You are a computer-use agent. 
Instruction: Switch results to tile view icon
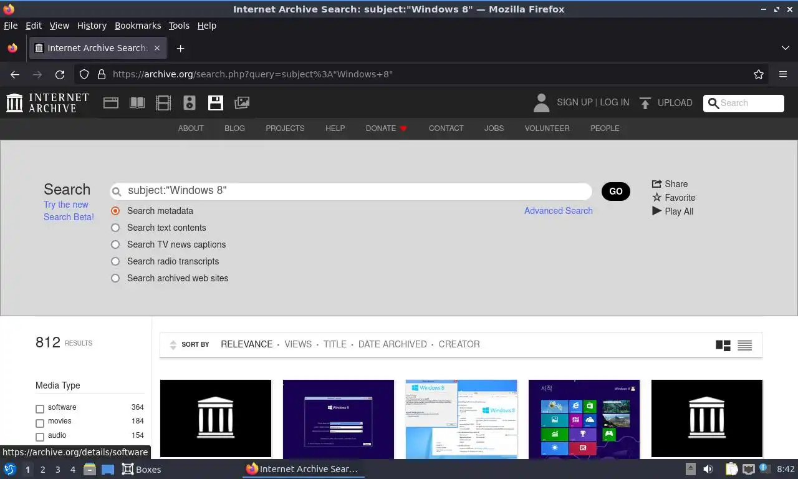pyautogui.click(x=723, y=345)
